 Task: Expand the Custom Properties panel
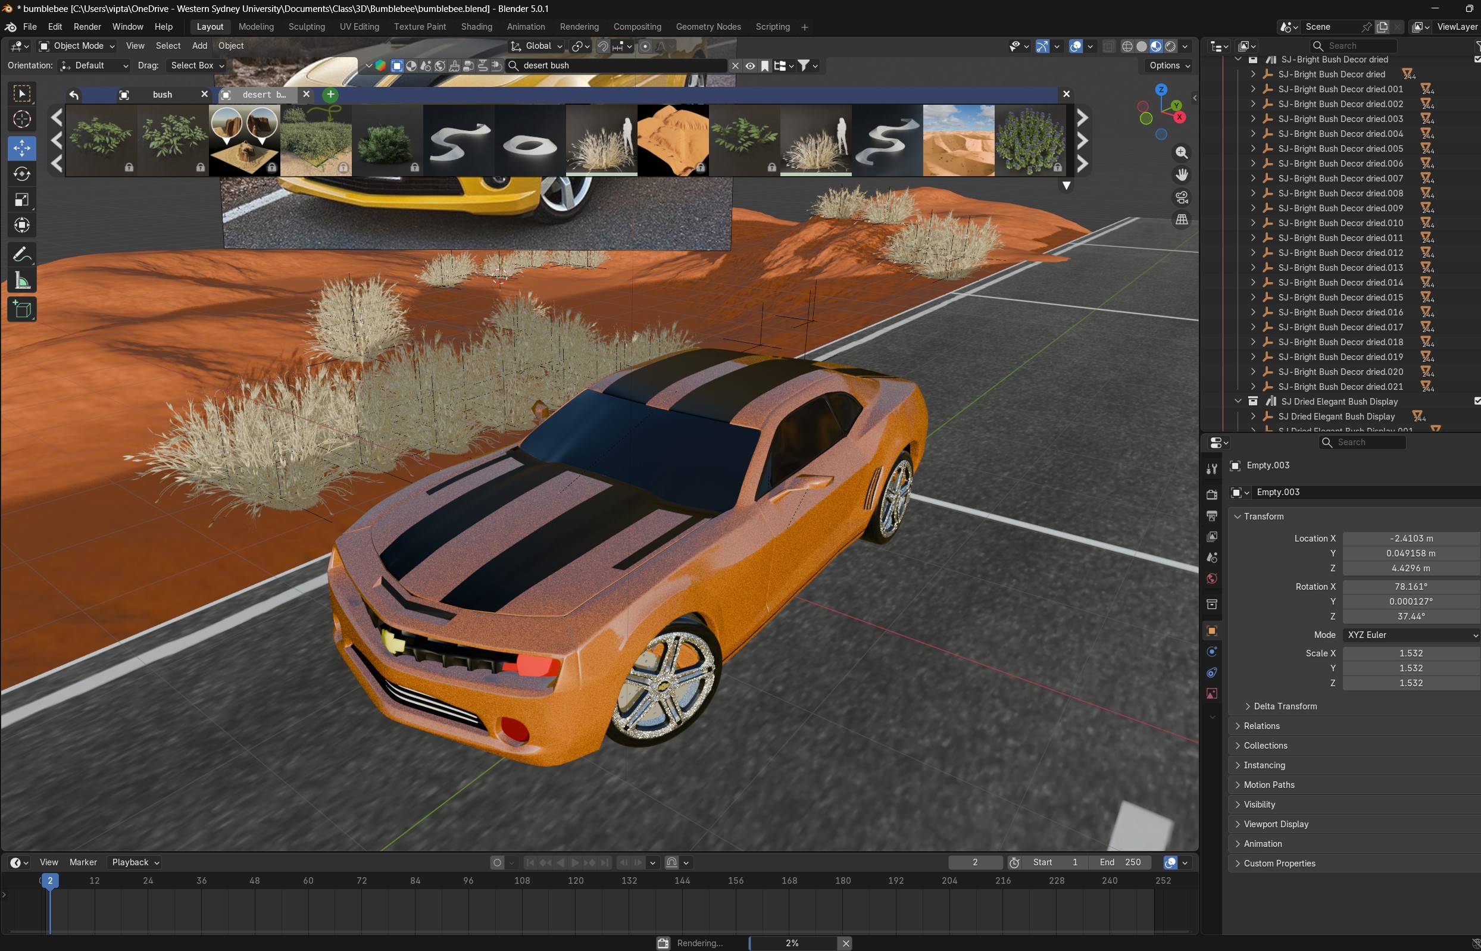1279,864
